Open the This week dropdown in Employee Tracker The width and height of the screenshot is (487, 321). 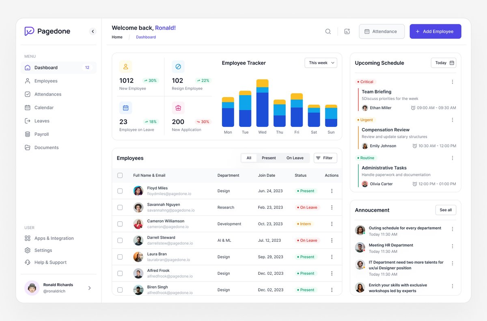tap(321, 63)
